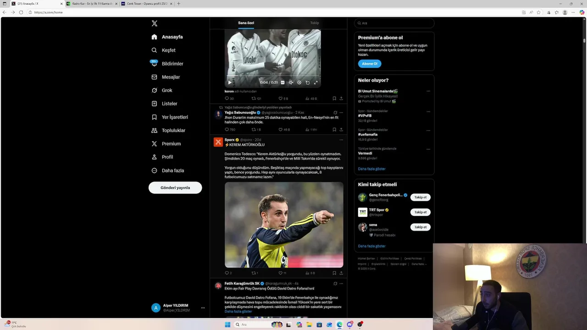587x330 pixels.
Task: Open Grok explain icon on Yağız Sabuncuoğlu post
Action: coord(335,113)
